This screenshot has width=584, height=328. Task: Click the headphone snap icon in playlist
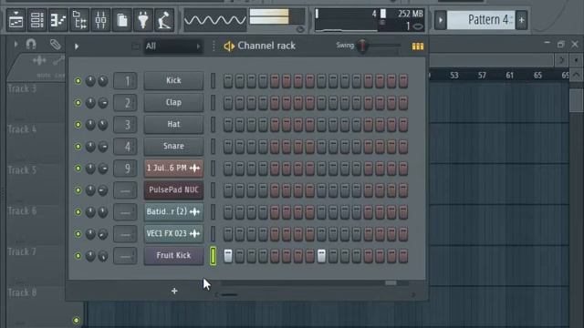point(31,45)
